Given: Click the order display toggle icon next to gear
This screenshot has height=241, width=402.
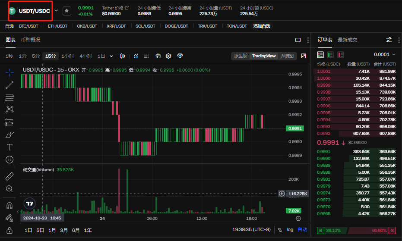Looking at the screenshot, I should pyautogui.click(x=158, y=56).
